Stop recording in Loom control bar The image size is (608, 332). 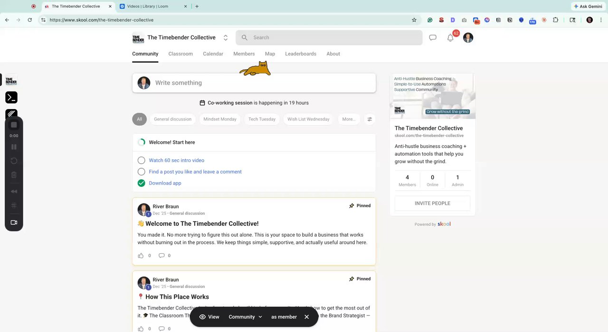coord(14,125)
